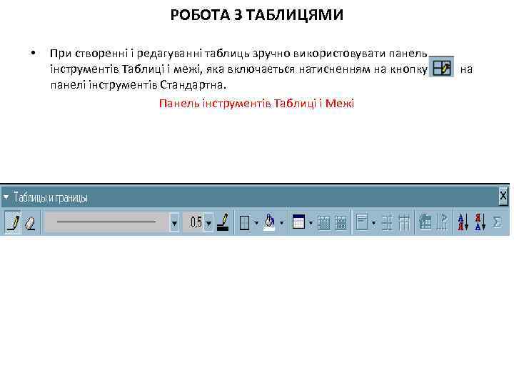
Task: Click the line style preview box
Action: pyautogui.click(x=106, y=222)
